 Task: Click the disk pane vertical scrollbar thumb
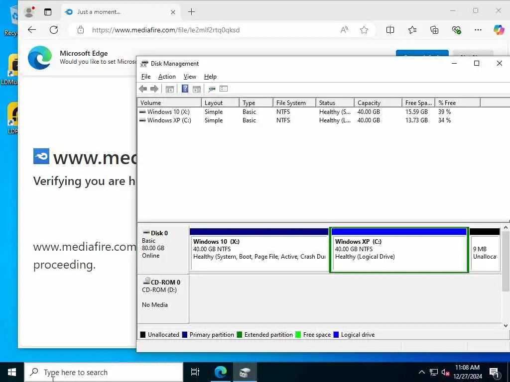(506, 262)
